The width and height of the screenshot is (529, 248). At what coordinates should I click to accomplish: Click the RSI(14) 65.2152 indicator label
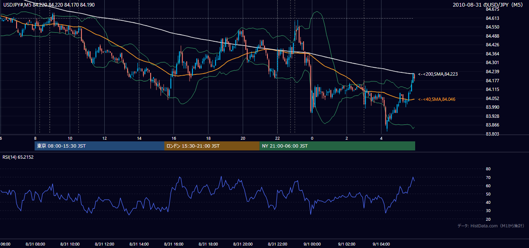click(x=18, y=157)
